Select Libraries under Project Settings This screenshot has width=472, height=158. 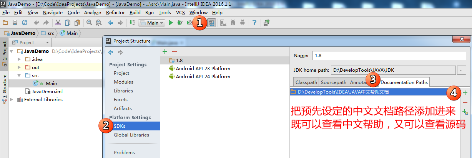coord(123,91)
